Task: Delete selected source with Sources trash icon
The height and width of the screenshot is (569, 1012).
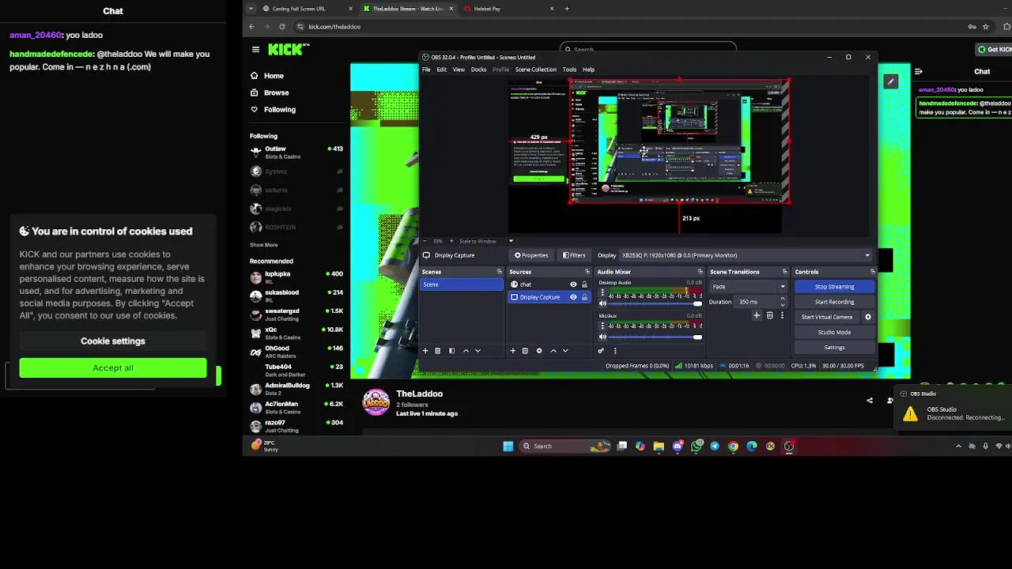Action: click(525, 351)
